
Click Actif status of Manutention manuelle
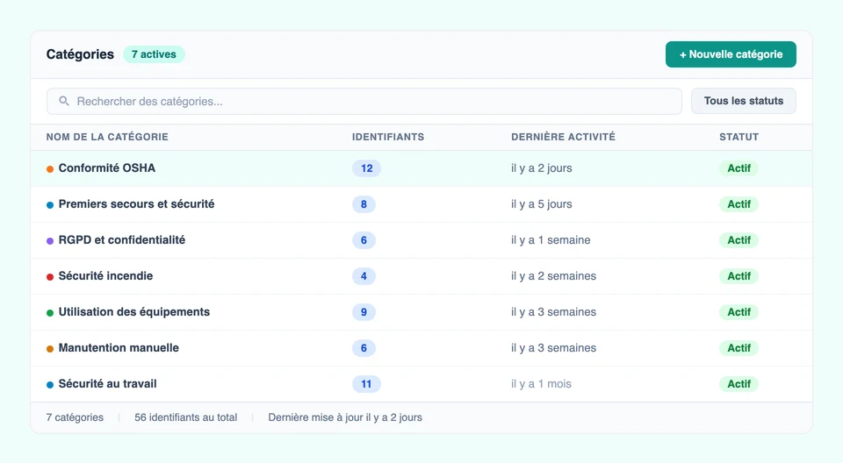coord(739,348)
